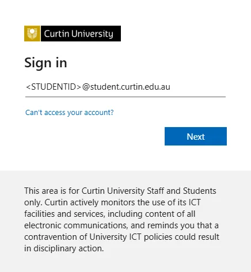Image resolution: width=251 pixels, height=272 pixels.
Task: Click "electronic communications" text in the notice
Action: [76, 225]
